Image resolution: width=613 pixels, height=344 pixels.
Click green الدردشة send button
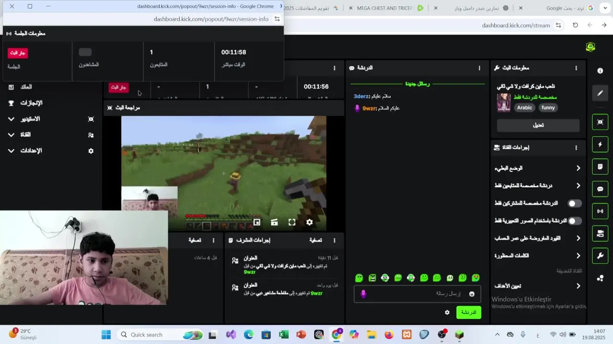pos(469,312)
